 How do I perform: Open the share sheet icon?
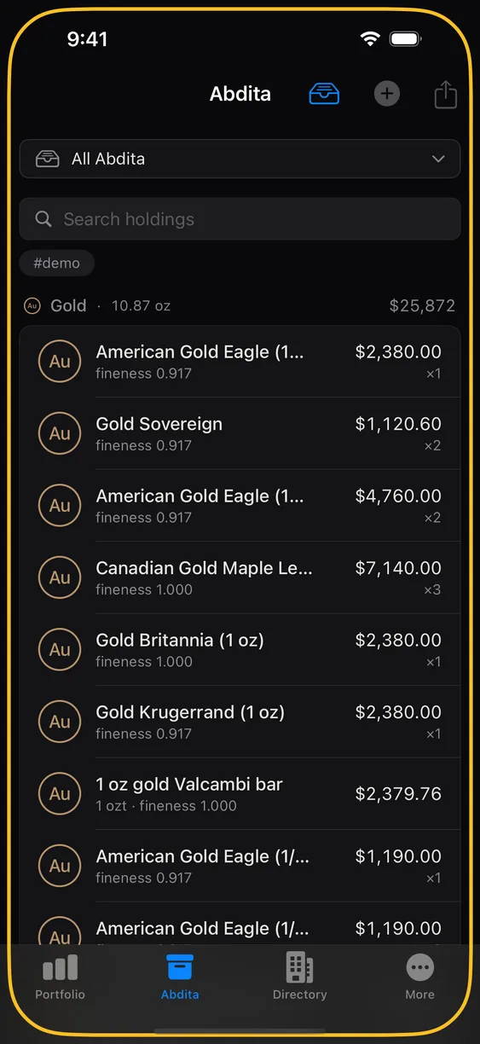[x=446, y=94]
